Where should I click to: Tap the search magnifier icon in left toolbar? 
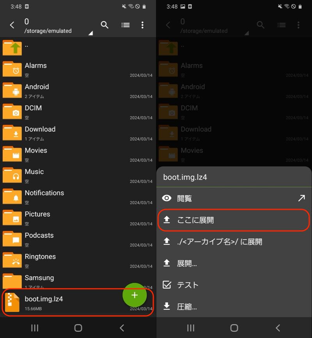point(105,25)
